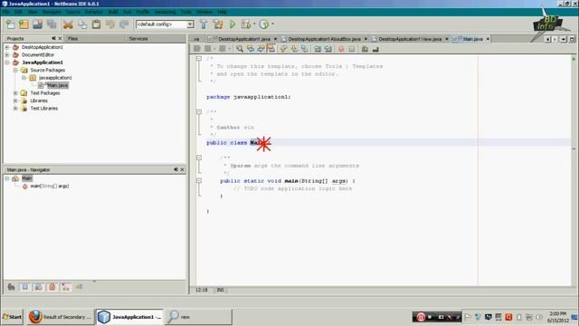This screenshot has width=579, height=326.
Task: Toggle Bookmark icon in editor toolbar
Action: (304, 49)
